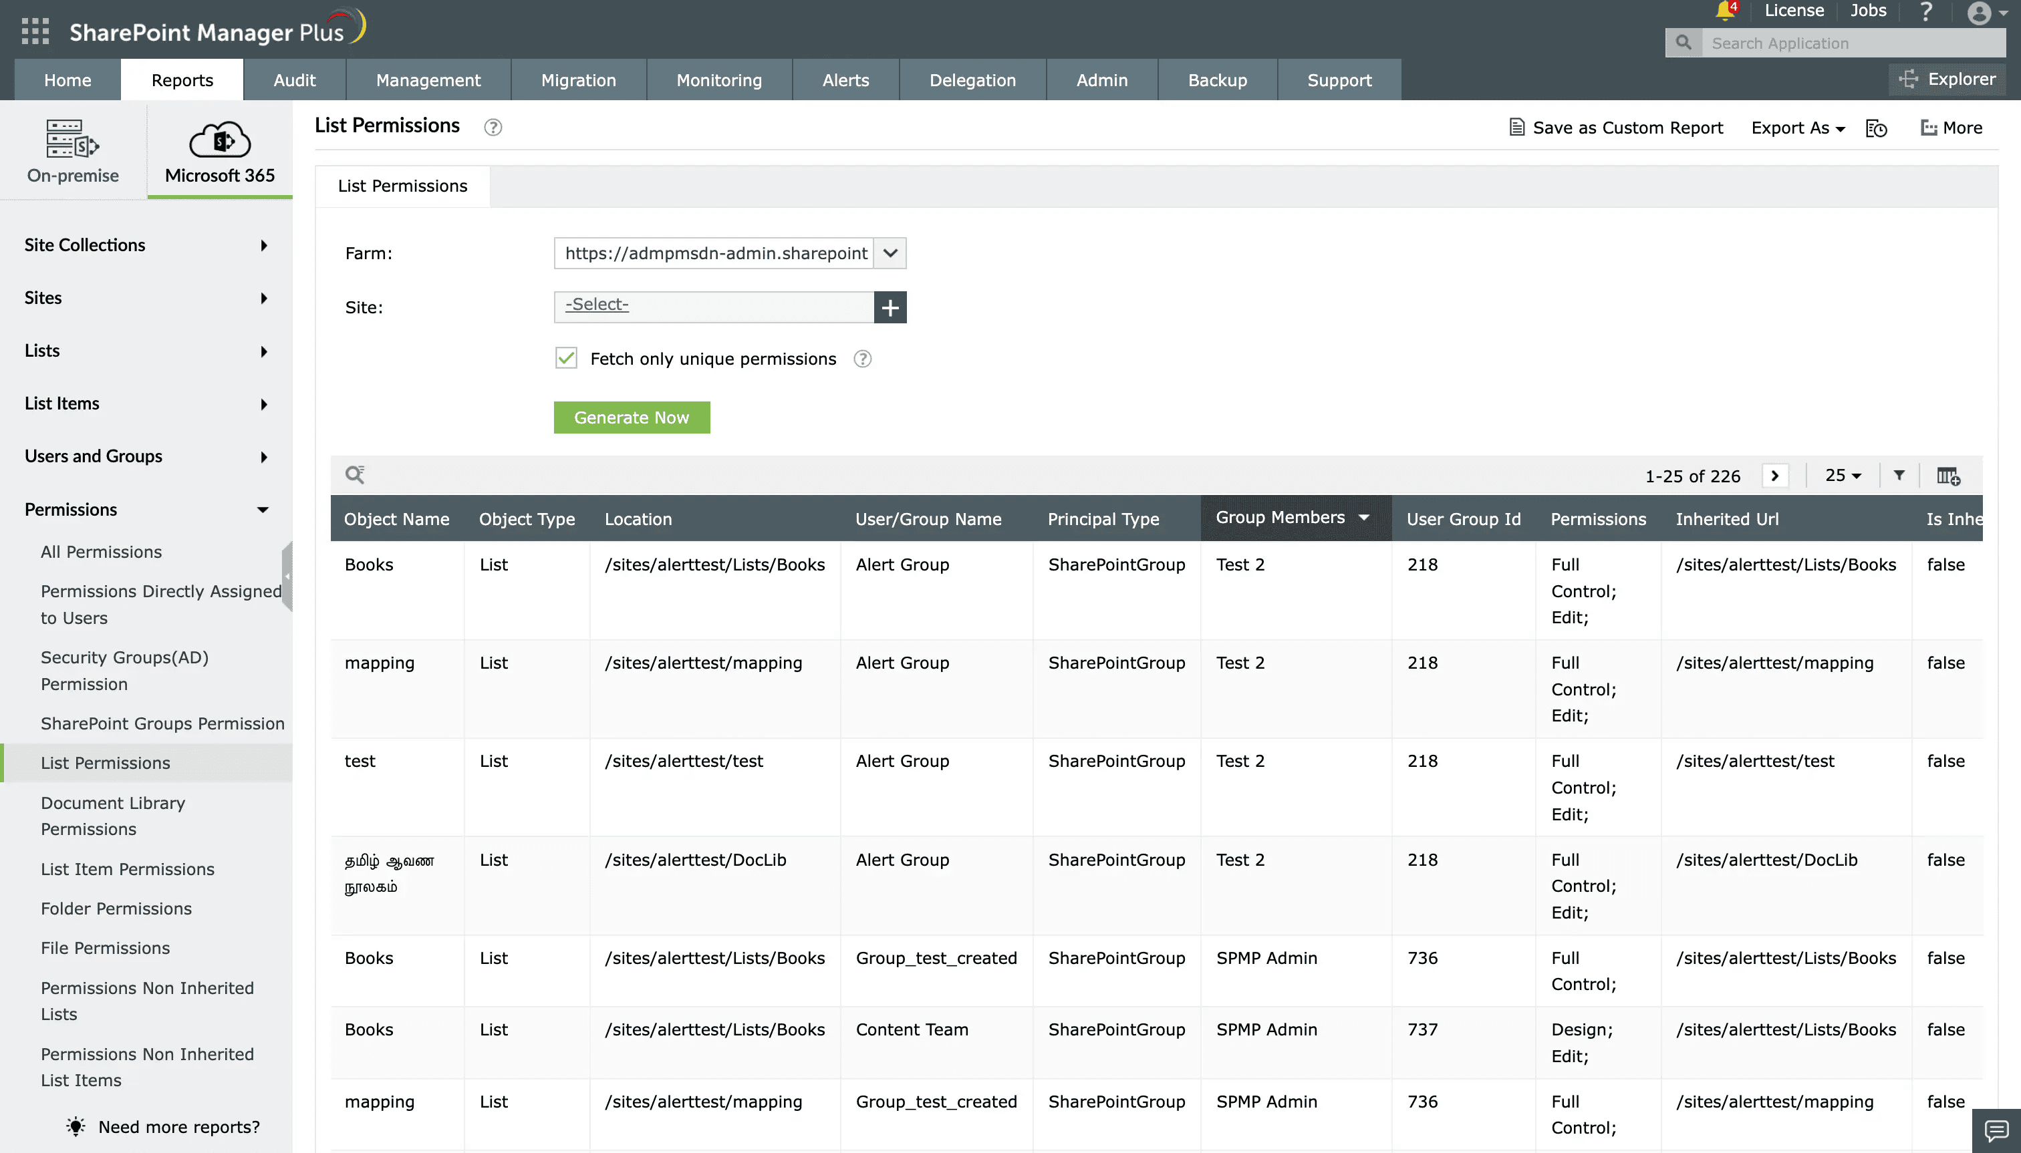Open SharePoint Groups Permission report

click(162, 723)
